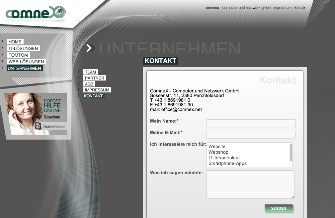The width and height of the screenshot is (335, 218).
Task: Go to the TOMTOM page
Action: (x=18, y=55)
